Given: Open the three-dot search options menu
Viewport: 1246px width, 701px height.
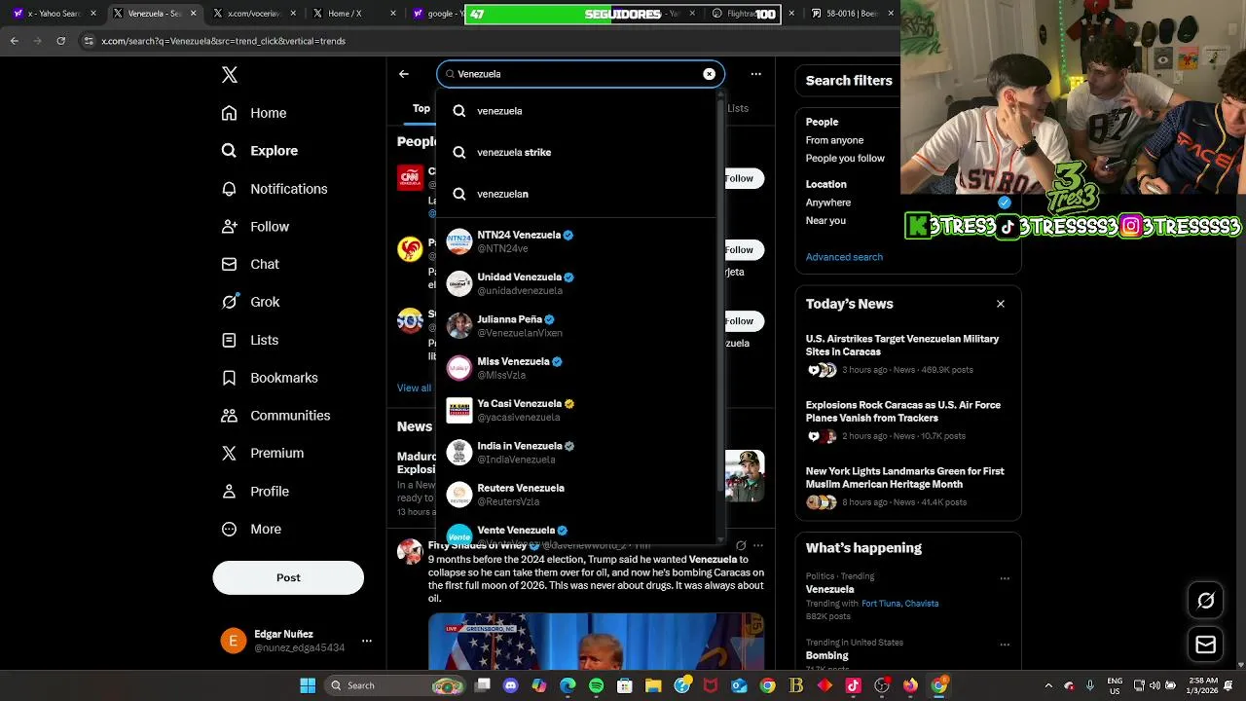Looking at the screenshot, I should click(x=756, y=74).
